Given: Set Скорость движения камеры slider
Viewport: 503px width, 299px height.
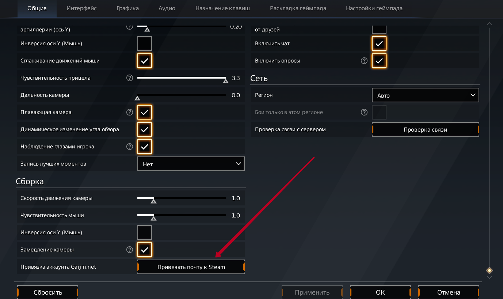Looking at the screenshot, I should (x=182, y=198).
